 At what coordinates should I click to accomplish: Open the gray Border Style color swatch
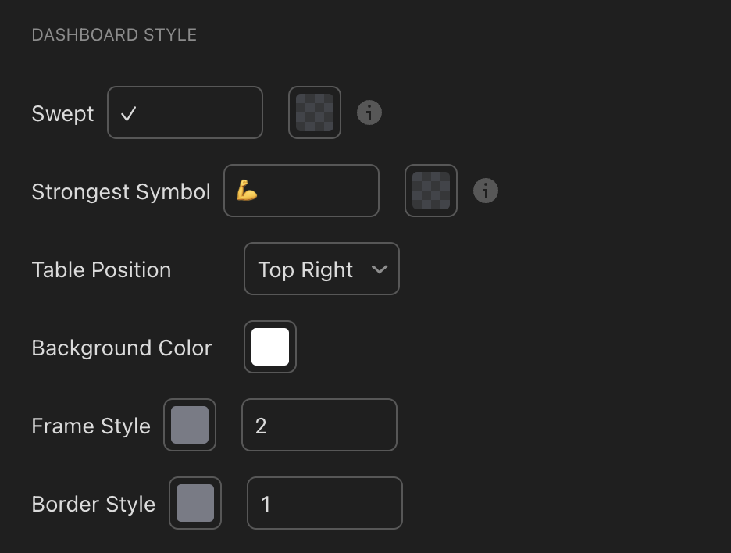(195, 503)
